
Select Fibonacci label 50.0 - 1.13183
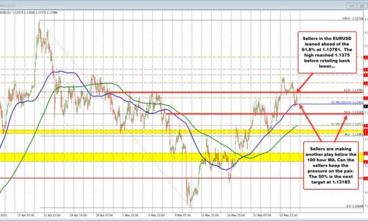click(353, 112)
